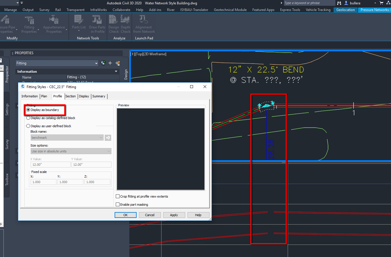
Task: Switch to the Plan tab
Action: [44, 96]
